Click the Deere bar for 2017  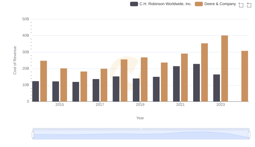104,85
